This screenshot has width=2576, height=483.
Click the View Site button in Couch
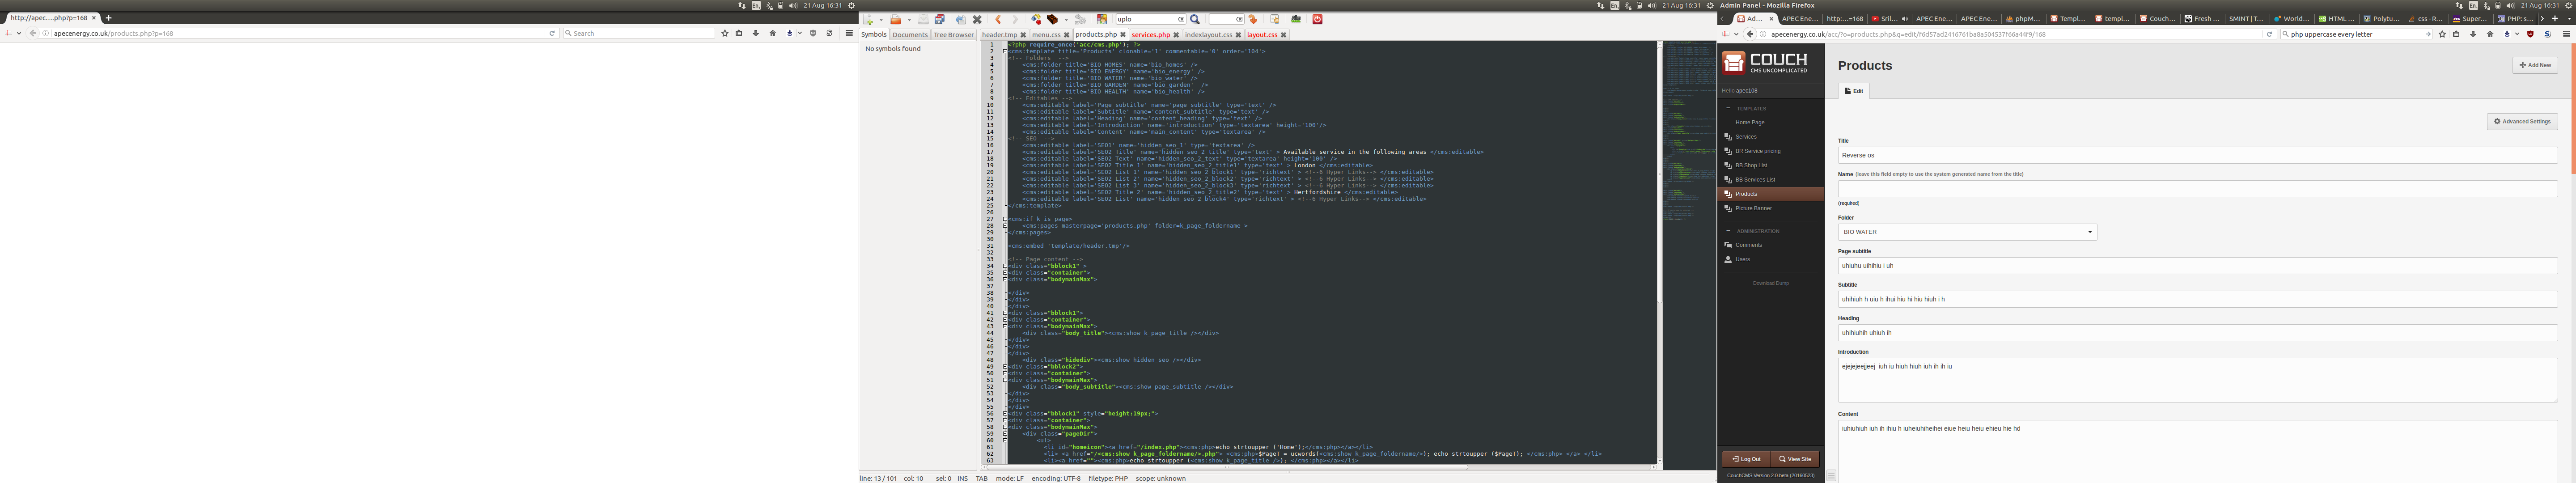1795,459
